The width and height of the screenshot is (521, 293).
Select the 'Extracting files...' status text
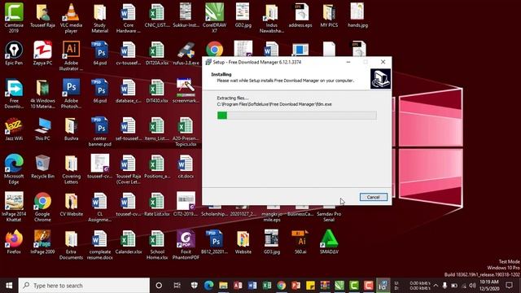(x=233, y=98)
